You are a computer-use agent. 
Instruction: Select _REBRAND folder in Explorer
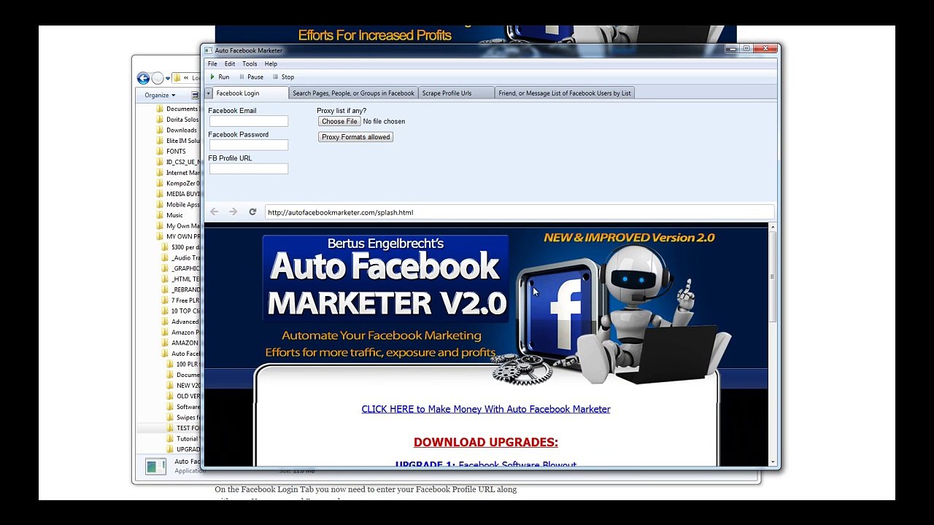181,289
